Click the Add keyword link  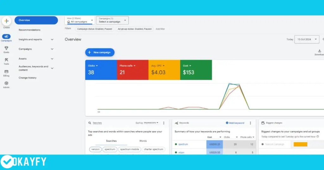235,123
